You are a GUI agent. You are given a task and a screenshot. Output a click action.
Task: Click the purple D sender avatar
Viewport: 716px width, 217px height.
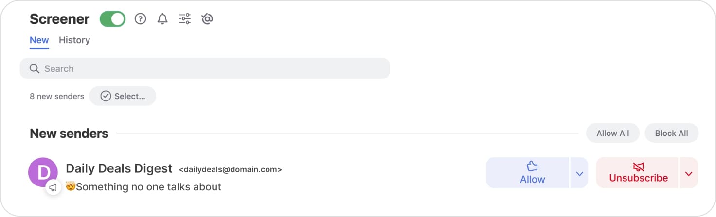[43, 172]
